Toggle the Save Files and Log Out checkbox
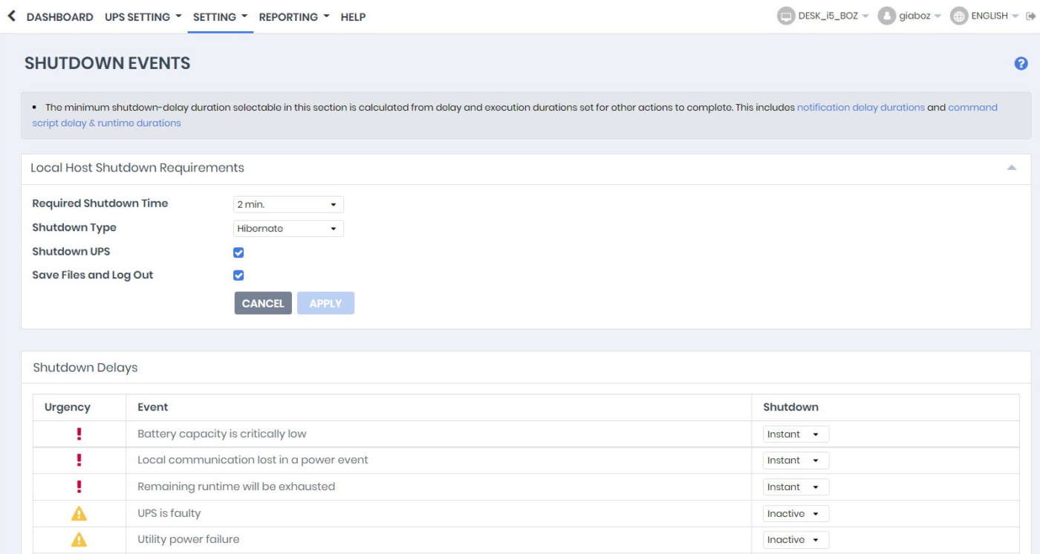The image size is (1040, 554). [238, 276]
